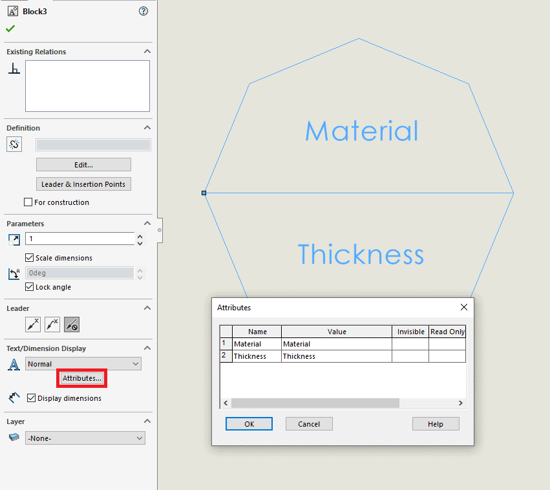Viewport: 550px width, 490px height.
Task: Click the rotation angle icon in Parameters
Action: [x=14, y=273]
